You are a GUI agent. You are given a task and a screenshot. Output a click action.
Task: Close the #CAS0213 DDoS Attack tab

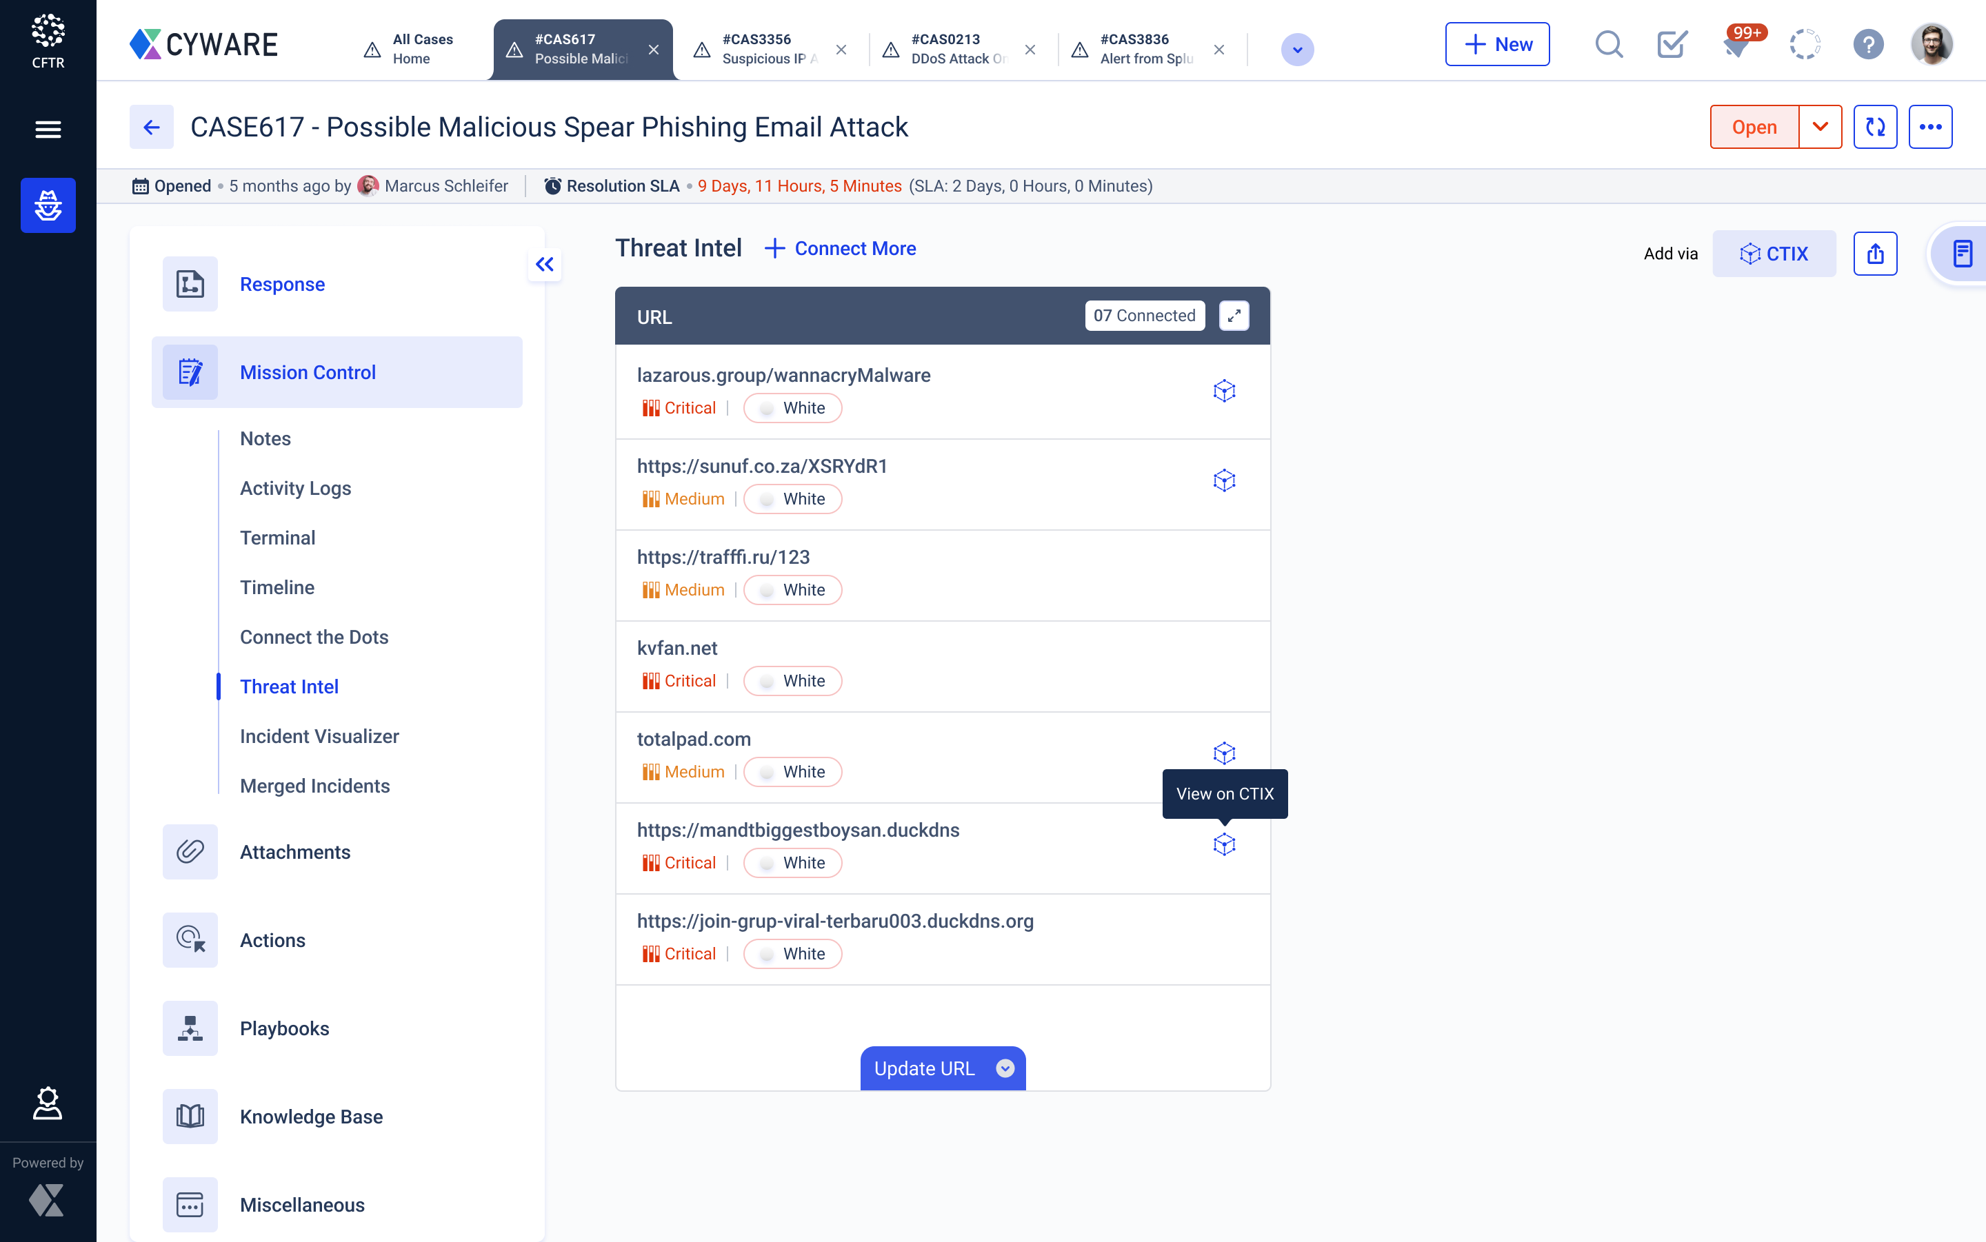1030,50
